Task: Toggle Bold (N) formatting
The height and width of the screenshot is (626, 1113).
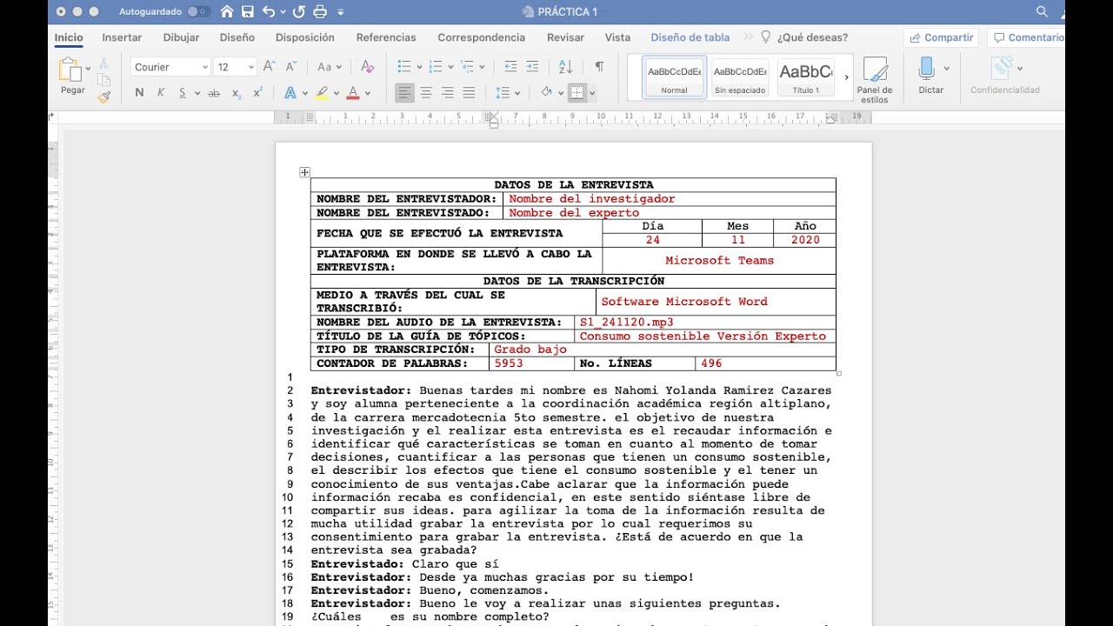Action: pos(139,93)
